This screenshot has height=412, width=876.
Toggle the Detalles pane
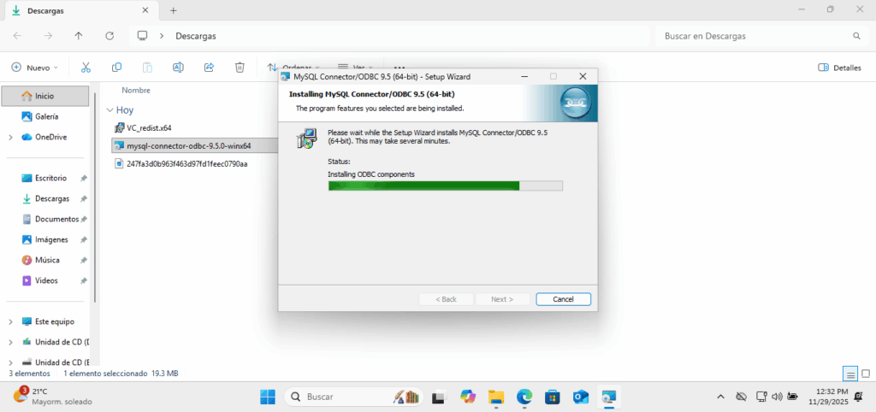[x=839, y=67]
